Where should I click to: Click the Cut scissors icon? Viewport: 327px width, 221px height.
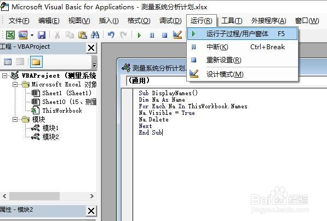point(57,35)
